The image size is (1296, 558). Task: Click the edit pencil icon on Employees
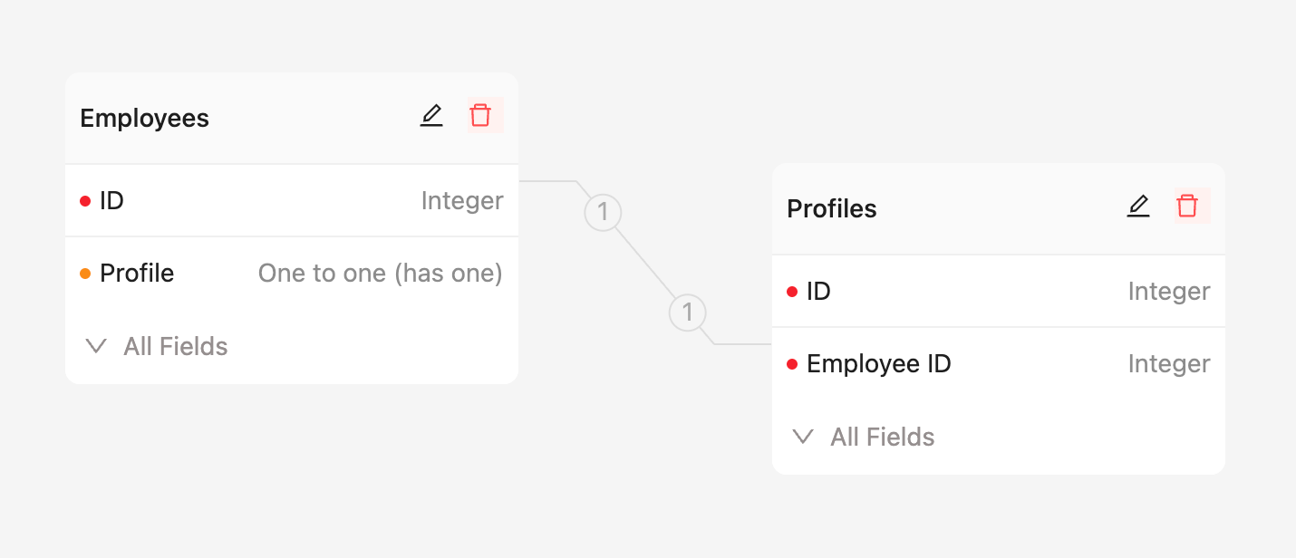pos(431,116)
